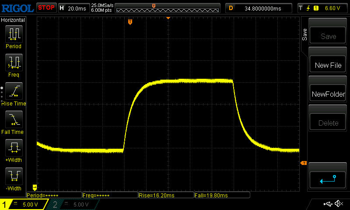This screenshot has height=210, width=350.
Task: Click the RIGOL logo
Action: coord(17,8)
